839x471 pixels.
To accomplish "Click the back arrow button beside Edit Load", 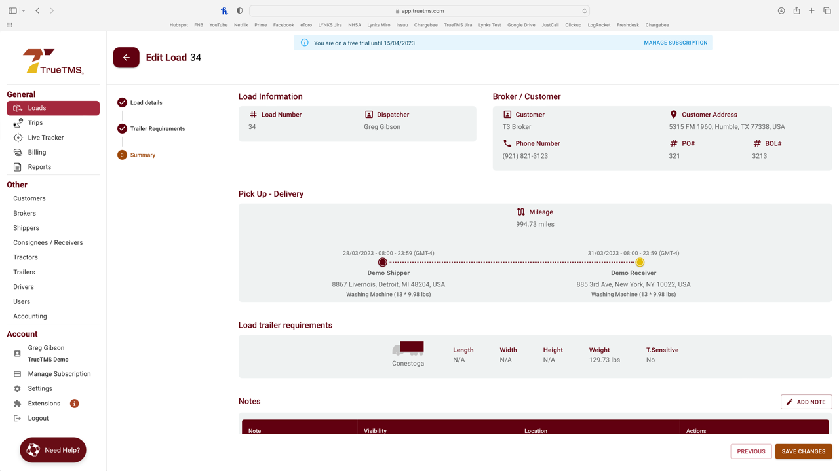I will coord(126,58).
